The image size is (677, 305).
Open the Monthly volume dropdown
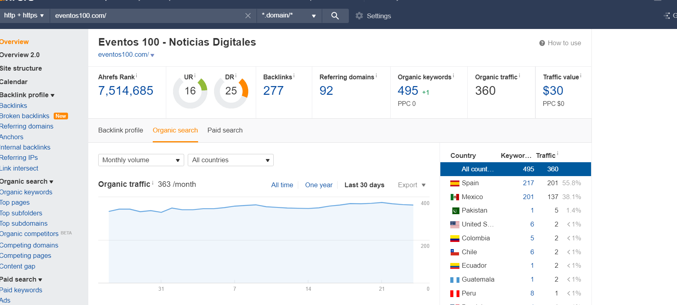(141, 160)
